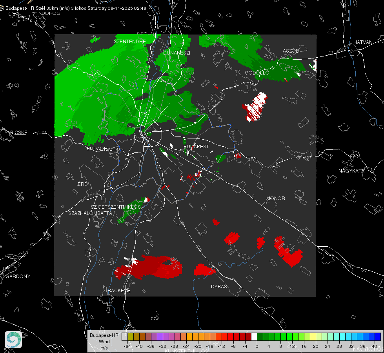Click the HATVAN town label
This screenshot has width=384, height=353.
[x=363, y=42]
